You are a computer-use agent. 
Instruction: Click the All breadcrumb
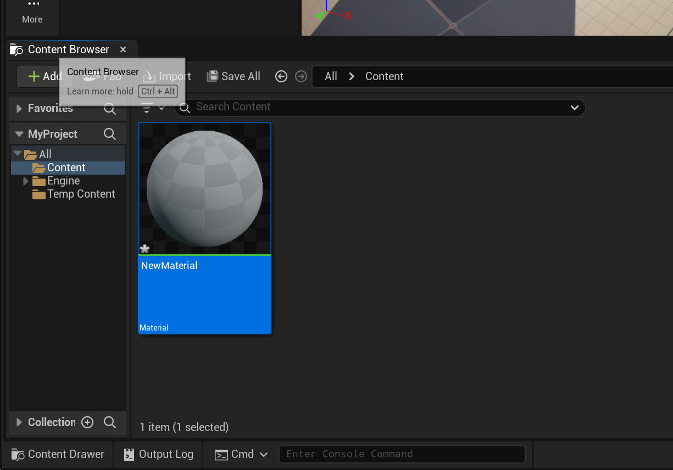pyautogui.click(x=331, y=76)
